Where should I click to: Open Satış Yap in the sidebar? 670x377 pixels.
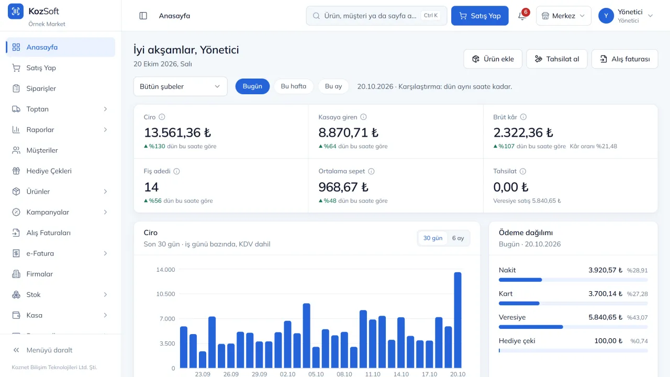(x=61, y=68)
